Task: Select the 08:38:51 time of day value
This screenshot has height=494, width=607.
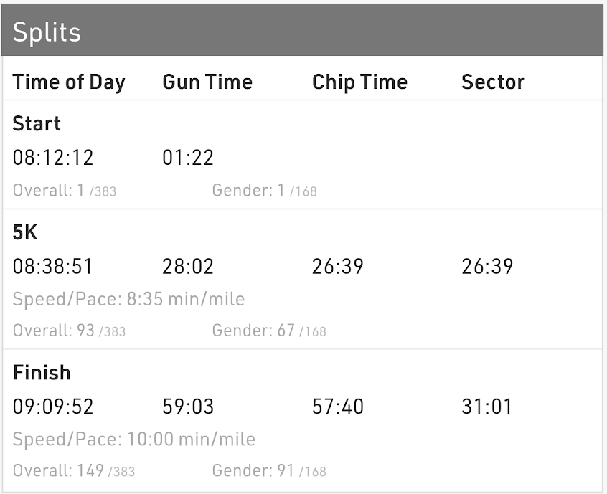Action: click(53, 267)
